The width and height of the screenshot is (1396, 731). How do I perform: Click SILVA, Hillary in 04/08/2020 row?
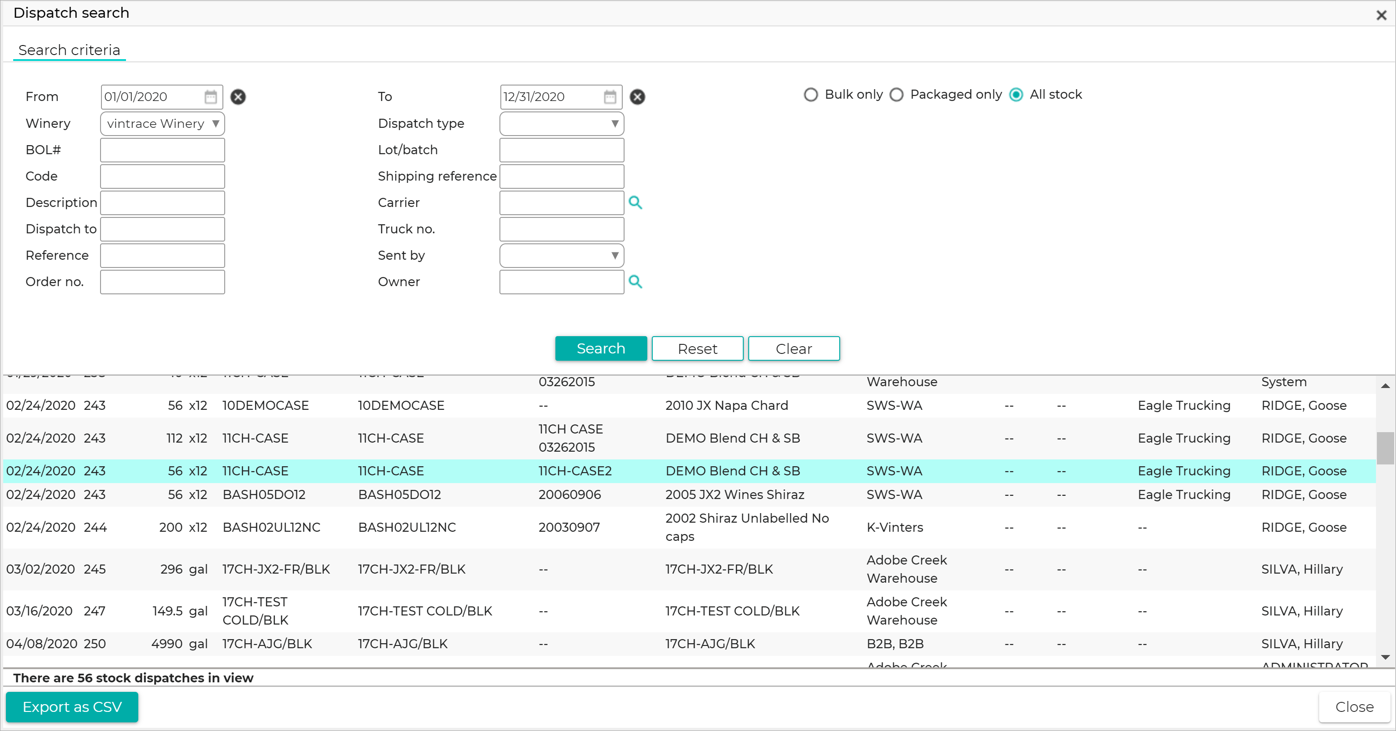point(1302,644)
